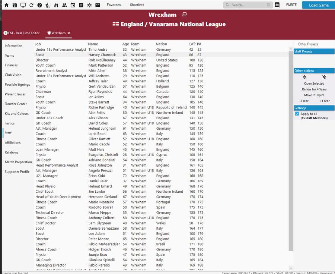This screenshot has height=274, width=335.
Task: Click the staff list scroll up arrow
Action: 291,49
